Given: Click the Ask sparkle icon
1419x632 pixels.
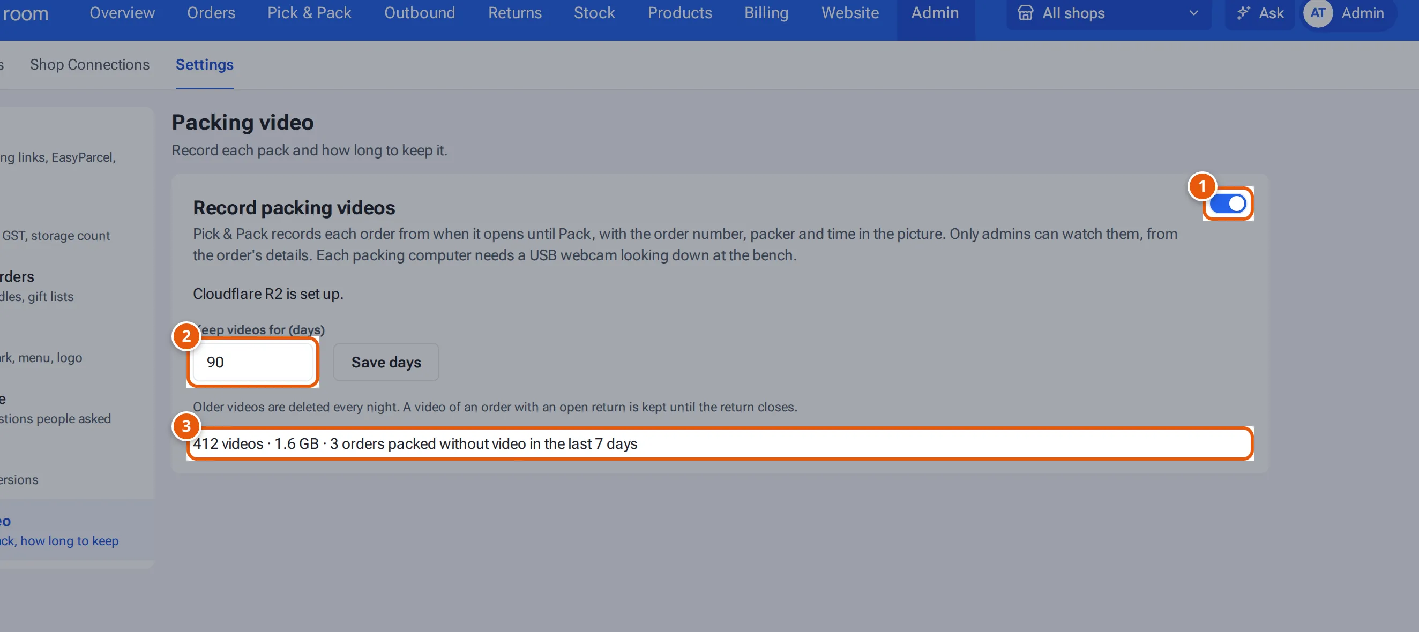Looking at the screenshot, I should pos(1243,13).
